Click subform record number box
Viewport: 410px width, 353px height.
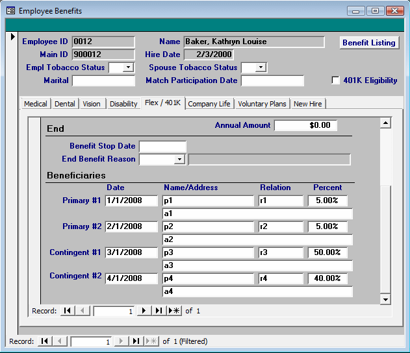point(114,311)
